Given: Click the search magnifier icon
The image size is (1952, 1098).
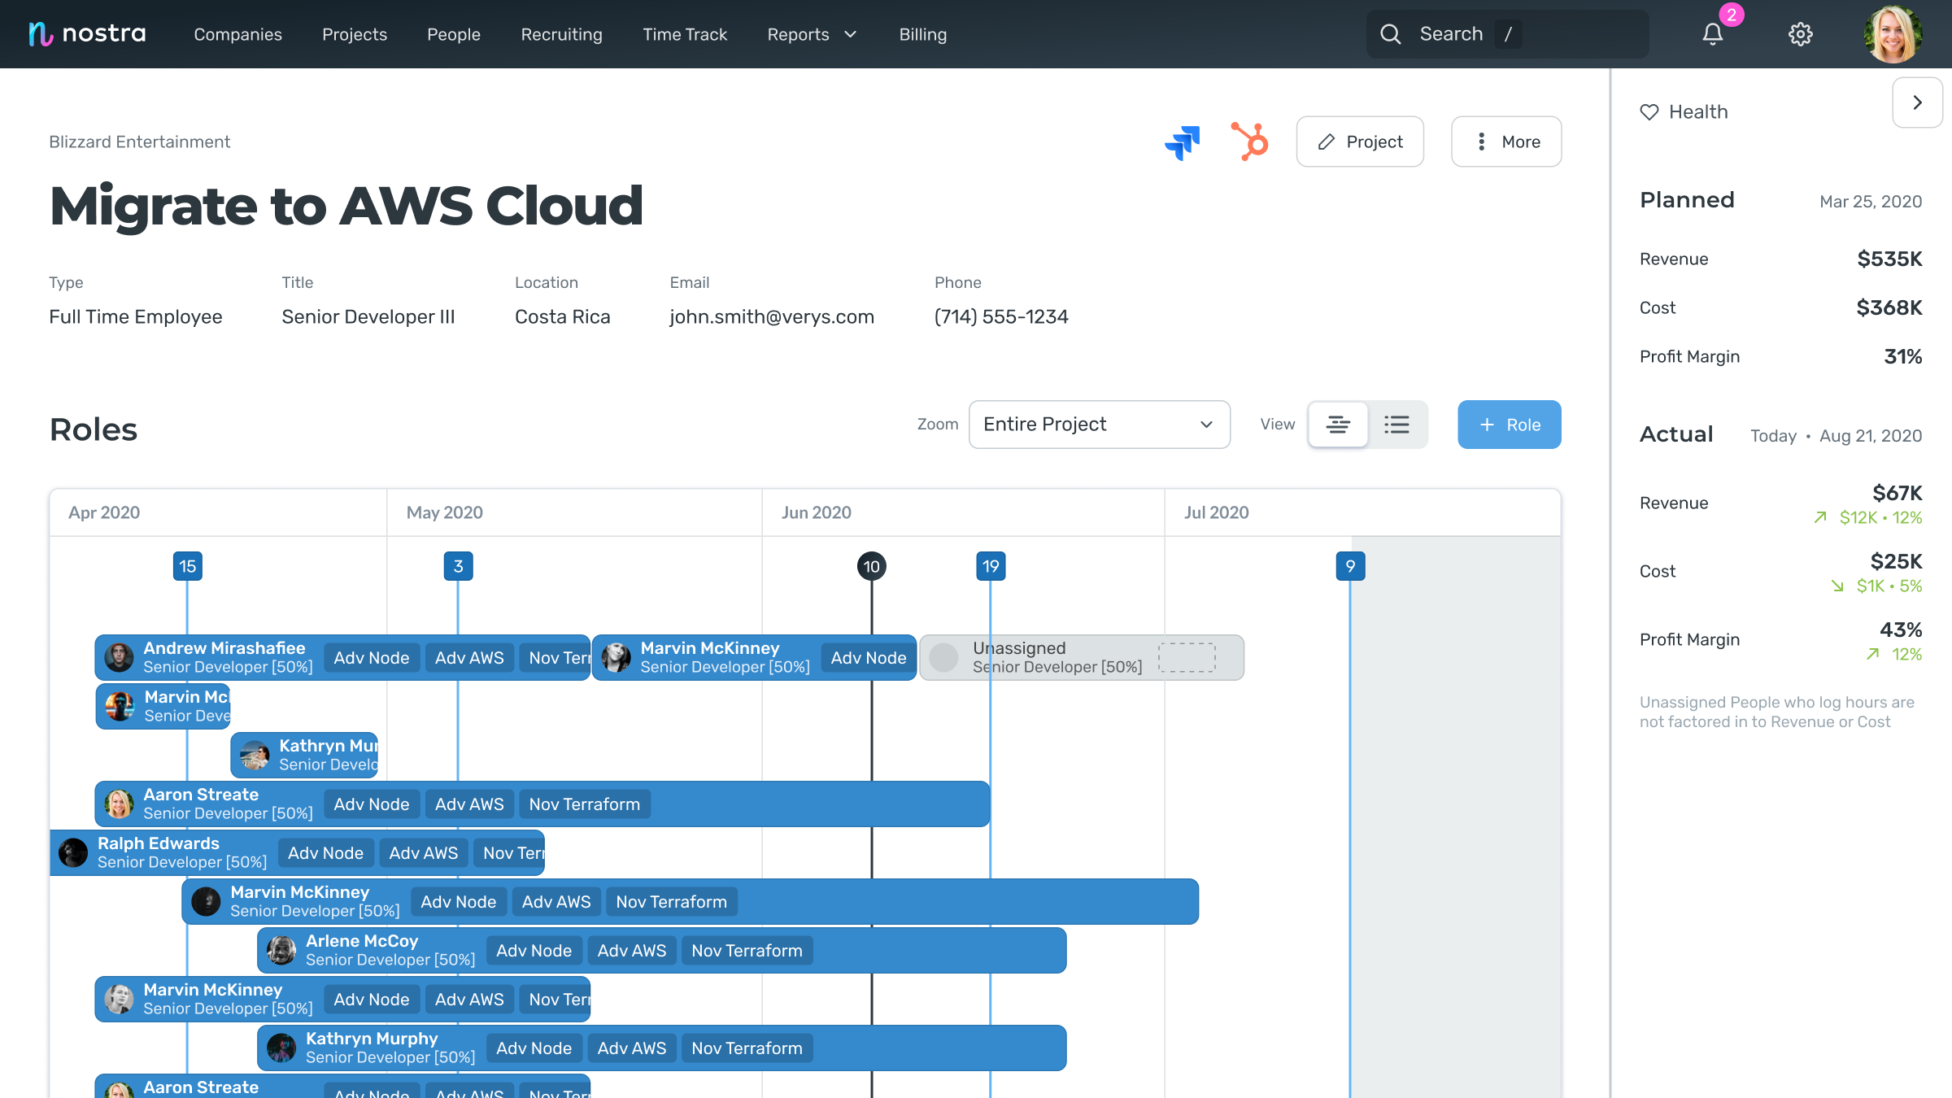Looking at the screenshot, I should tap(1391, 34).
